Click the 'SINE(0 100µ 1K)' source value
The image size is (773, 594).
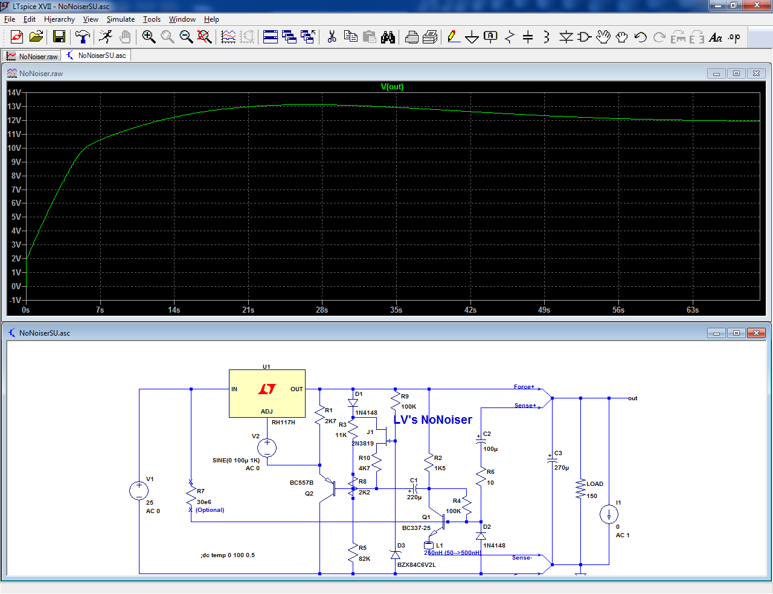[236, 460]
